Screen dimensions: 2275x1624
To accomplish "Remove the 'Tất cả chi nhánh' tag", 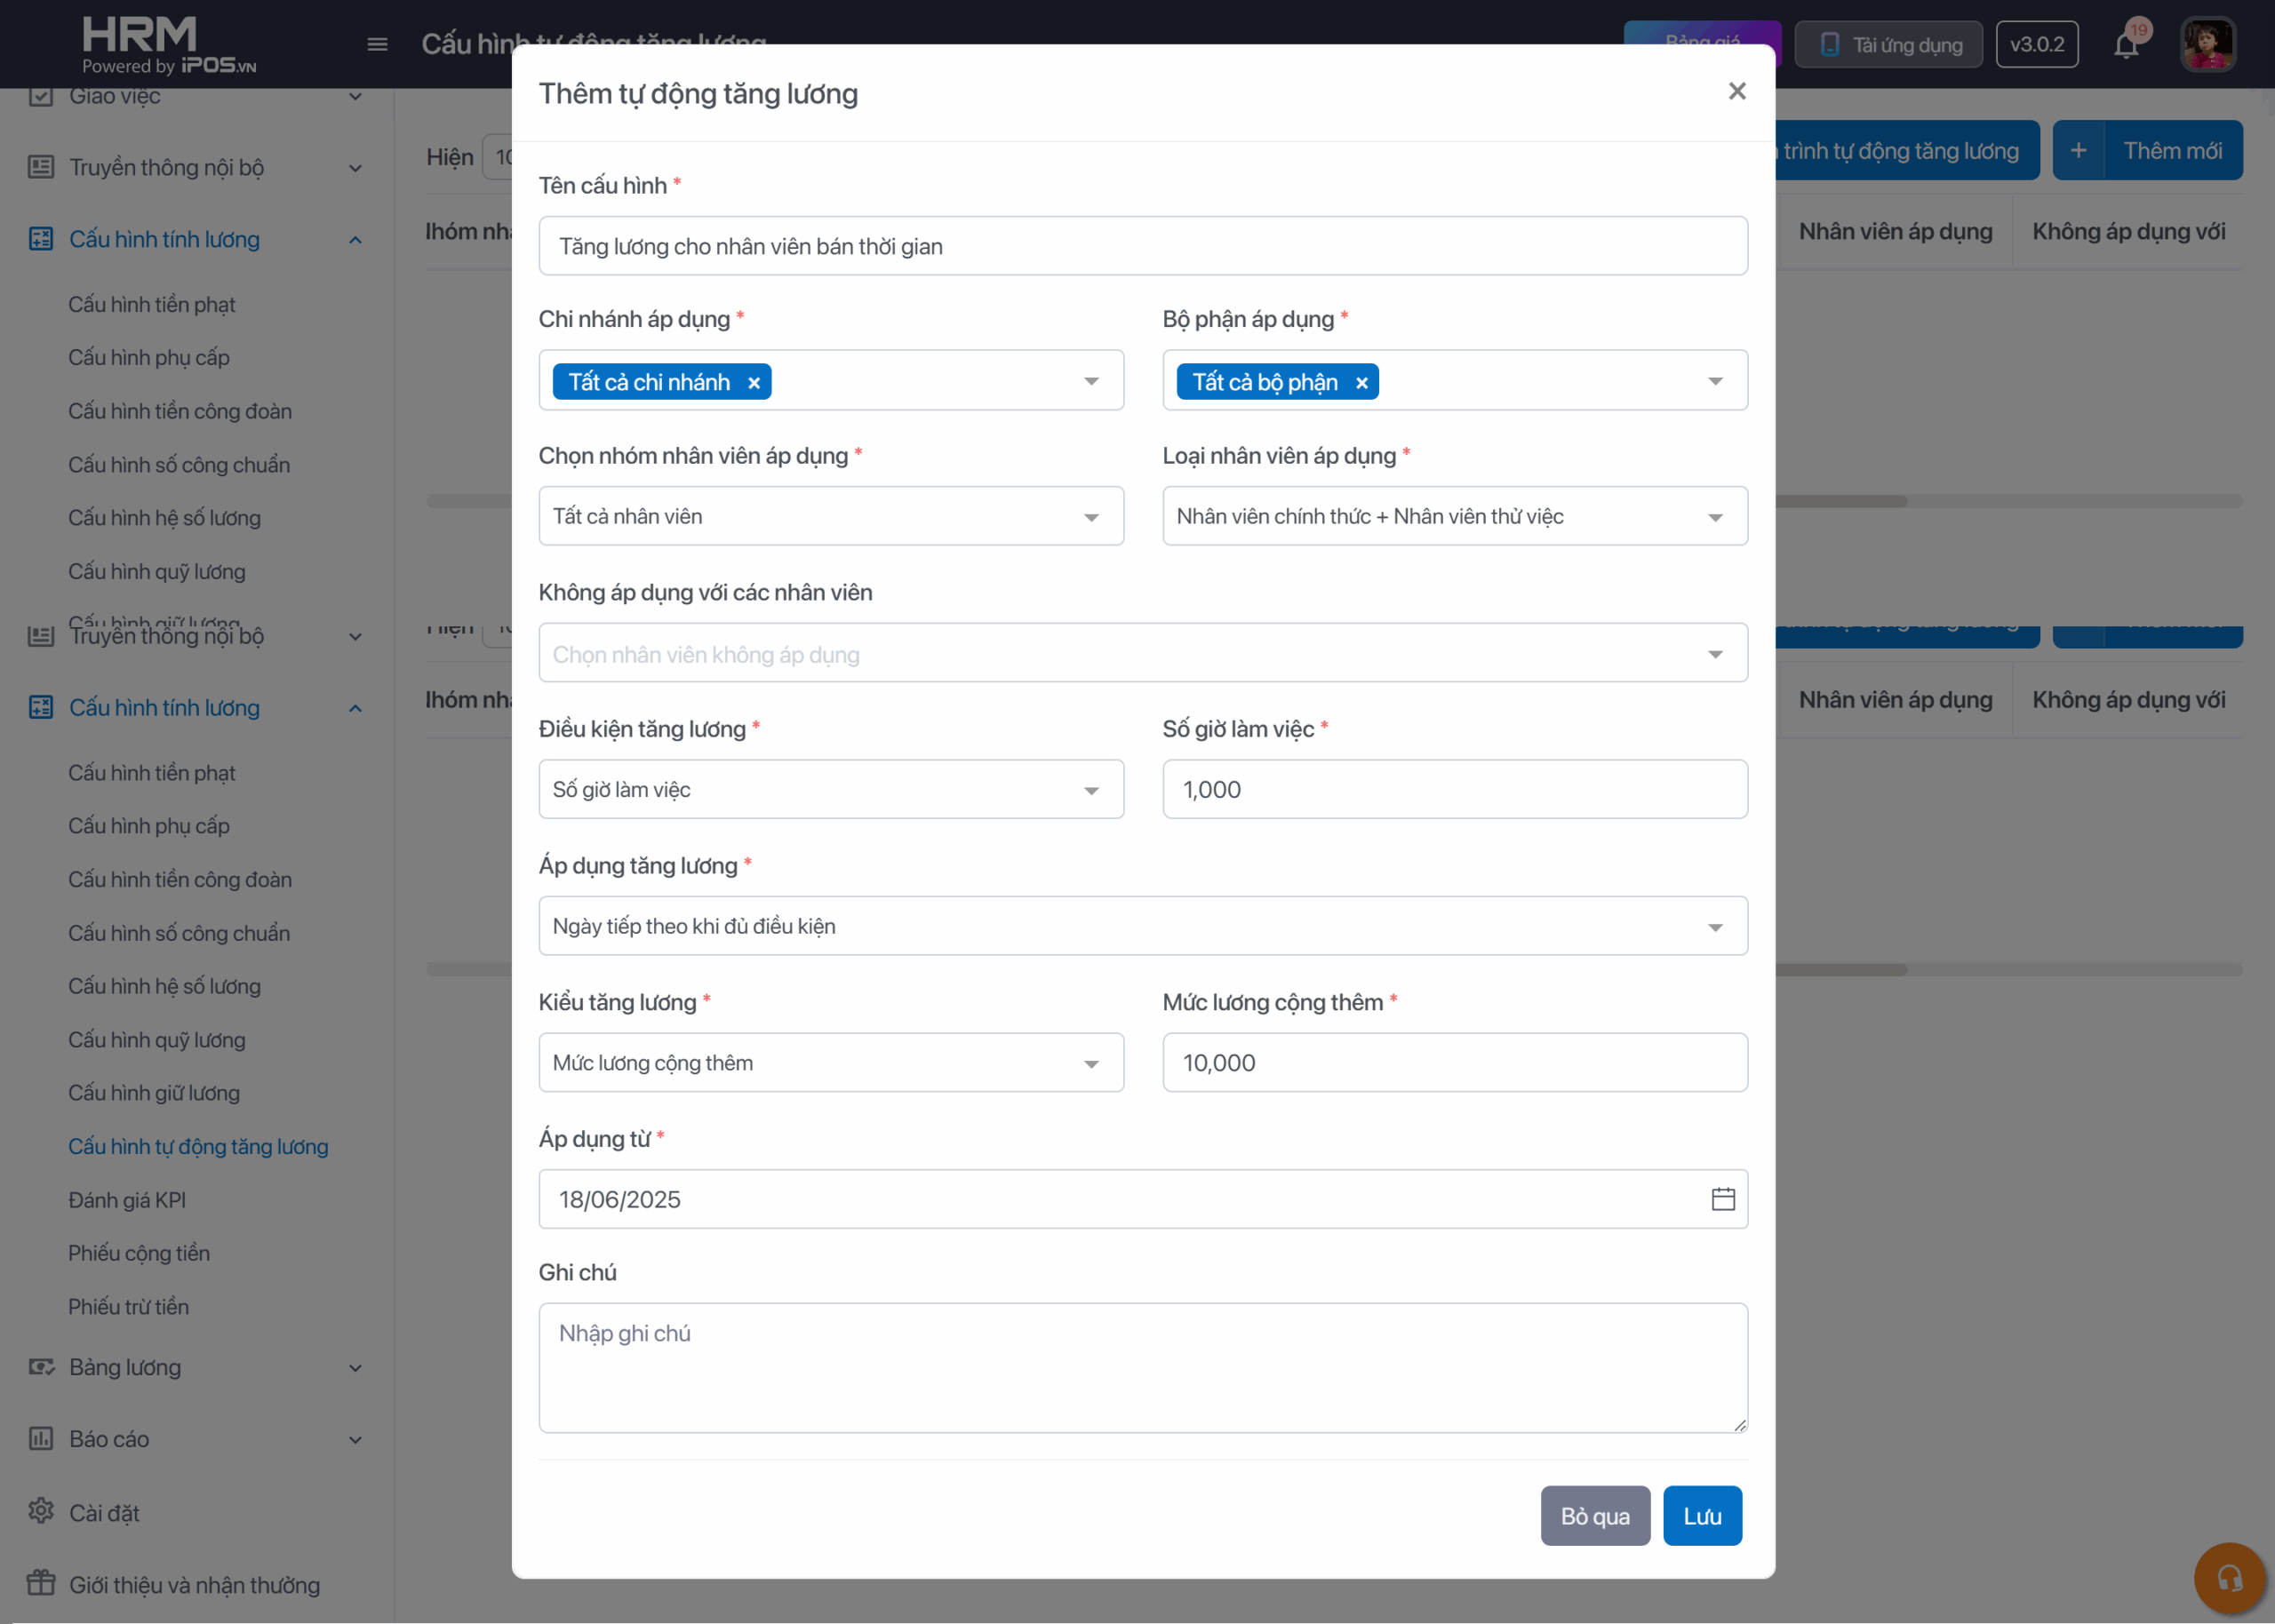I will (x=754, y=383).
